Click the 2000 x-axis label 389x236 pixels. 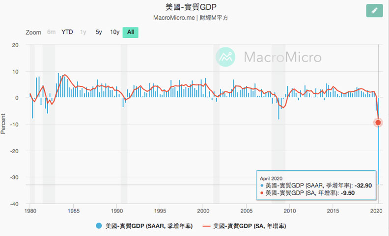point(203,211)
